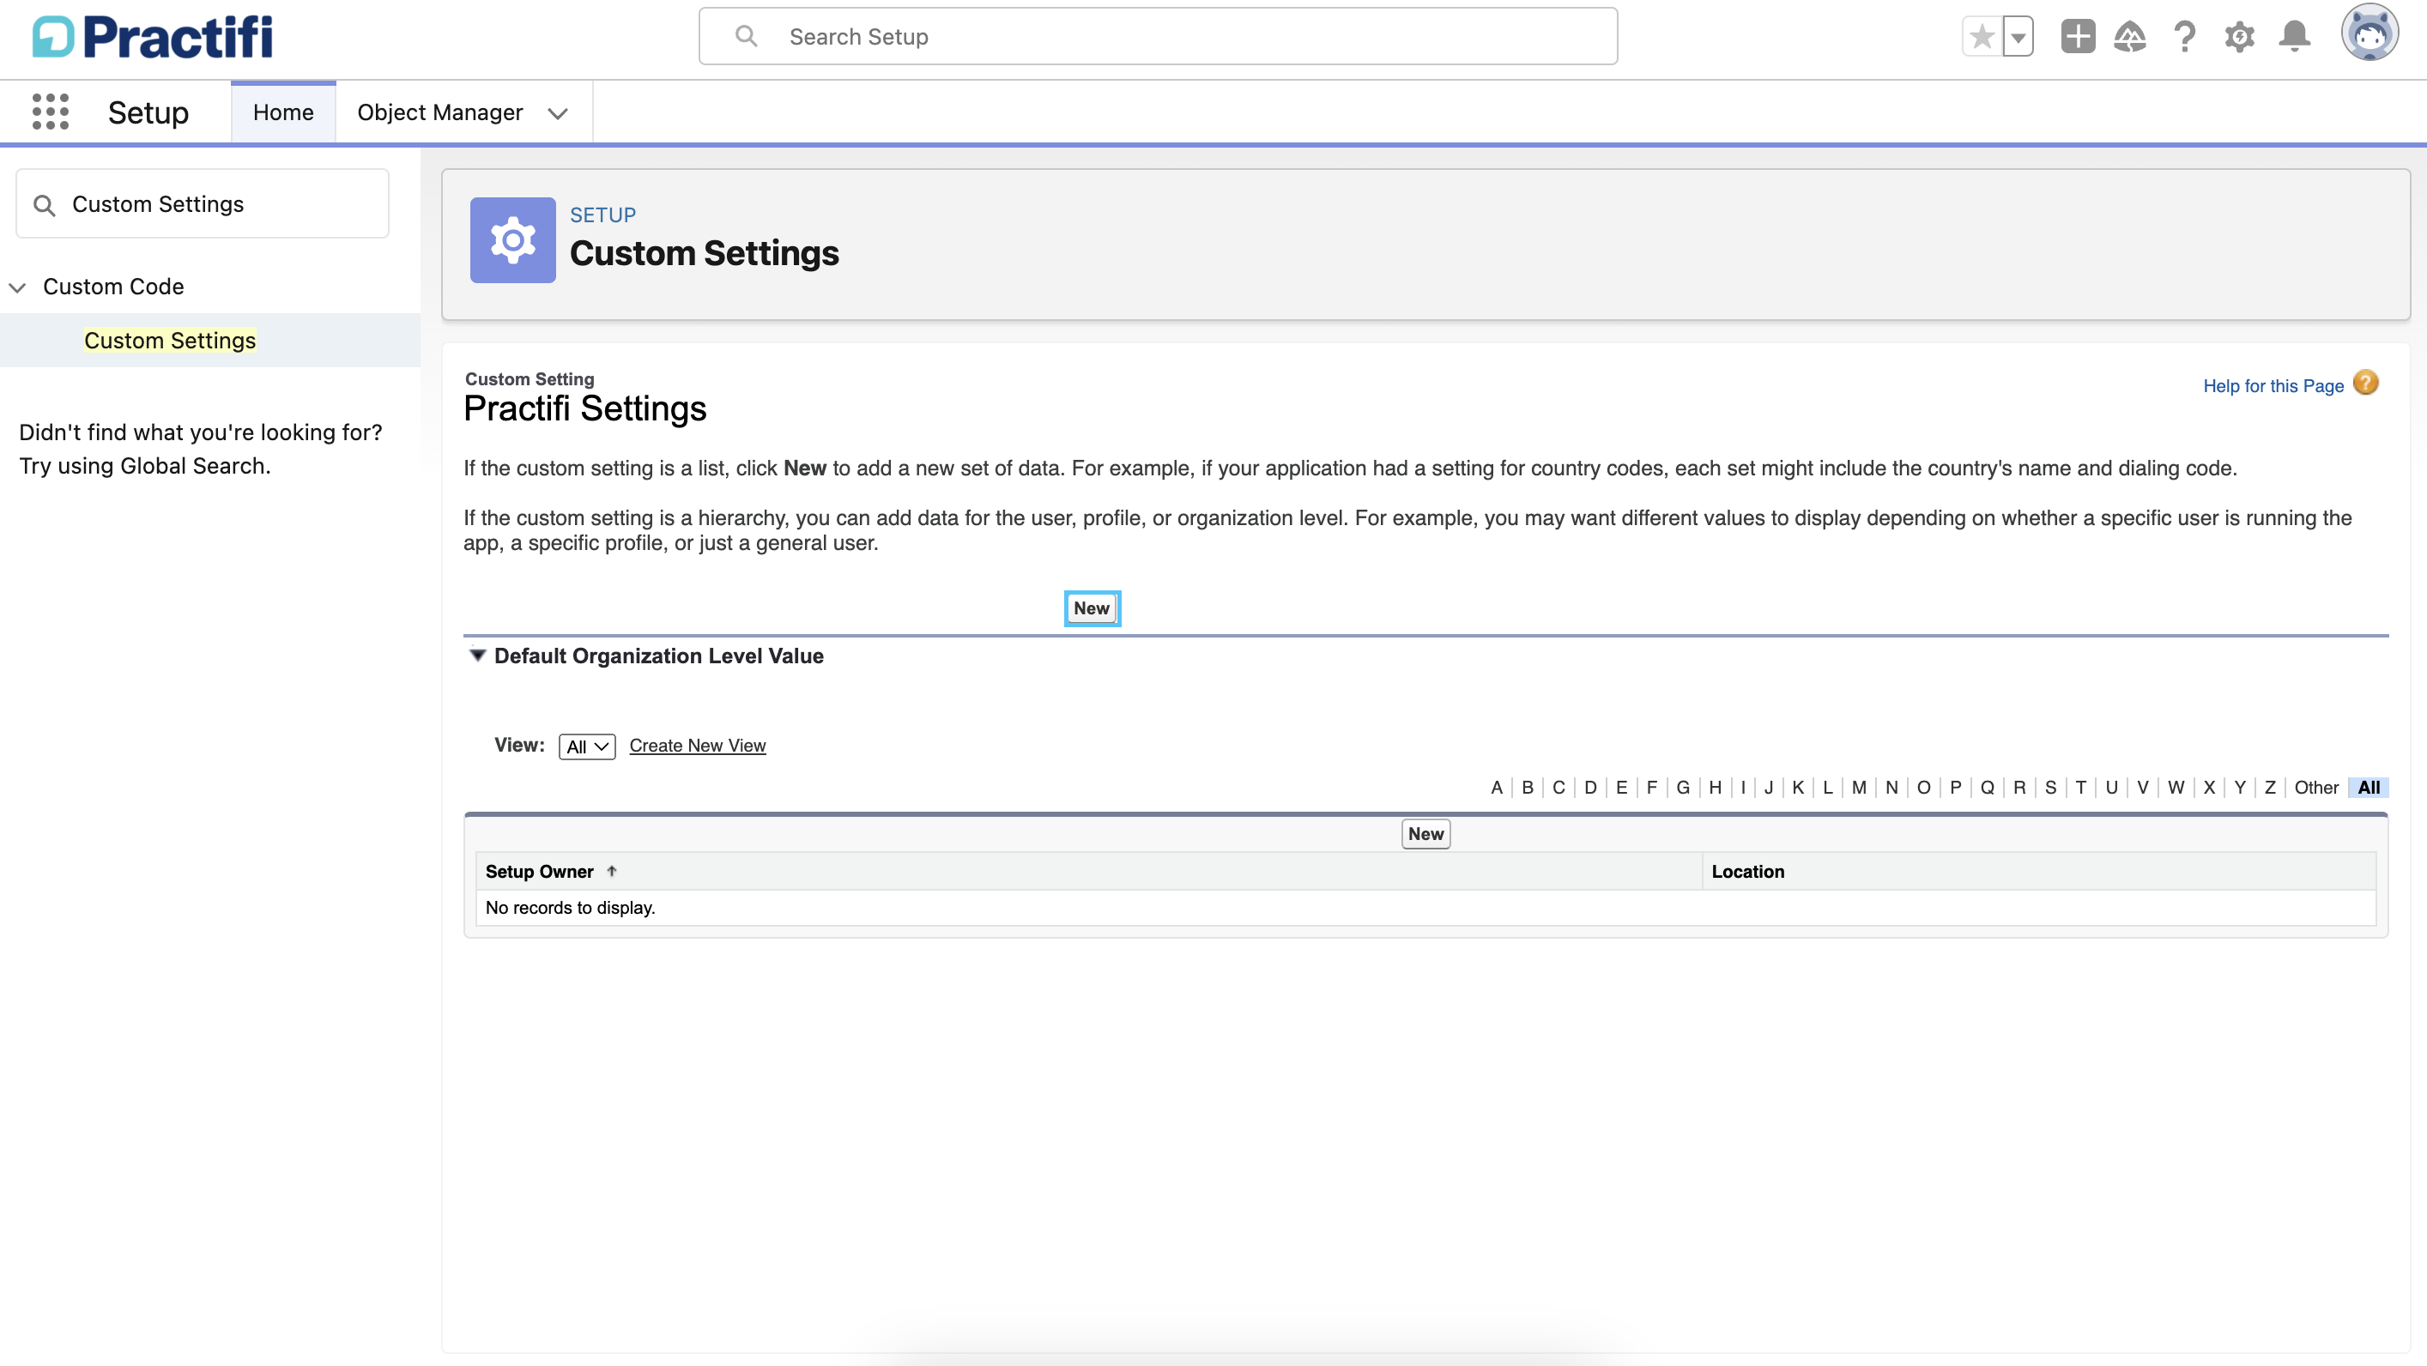Image resolution: width=2427 pixels, height=1366 pixels.
Task: Collapse Default Organization Level Value section
Action: pos(478,656)
